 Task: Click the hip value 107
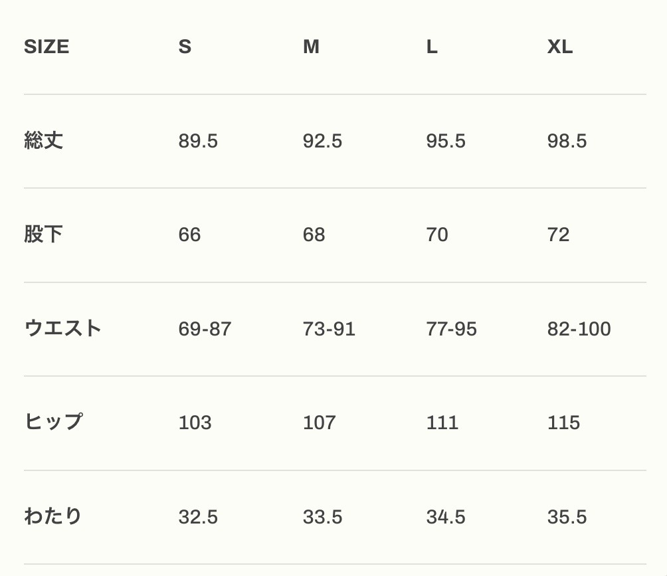click(319, 423)
